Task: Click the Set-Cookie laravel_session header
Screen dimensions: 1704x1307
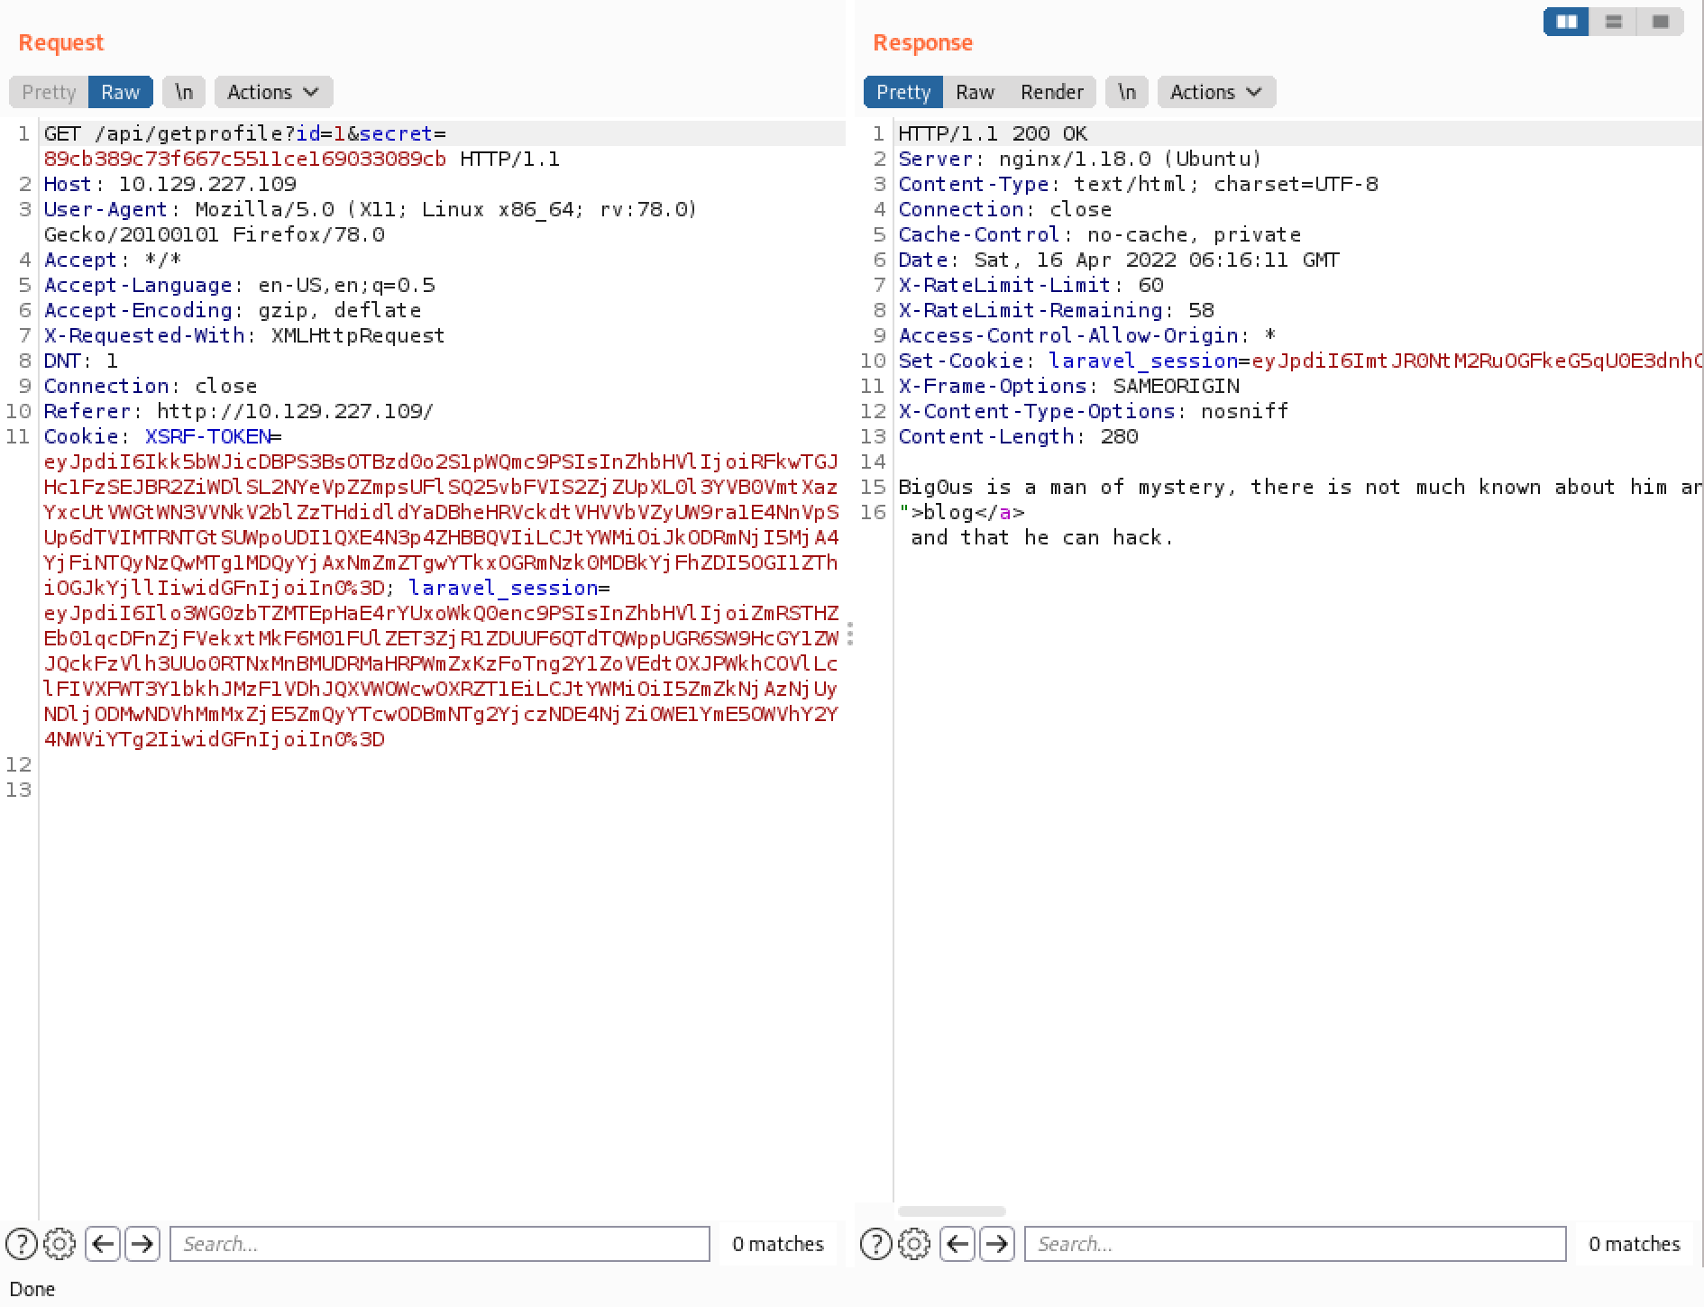Action: [1300, 361]
